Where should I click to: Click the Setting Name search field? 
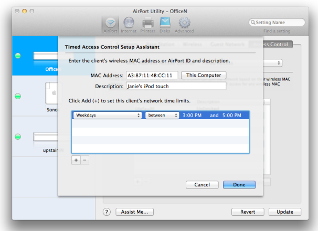[x=277, y=23]
